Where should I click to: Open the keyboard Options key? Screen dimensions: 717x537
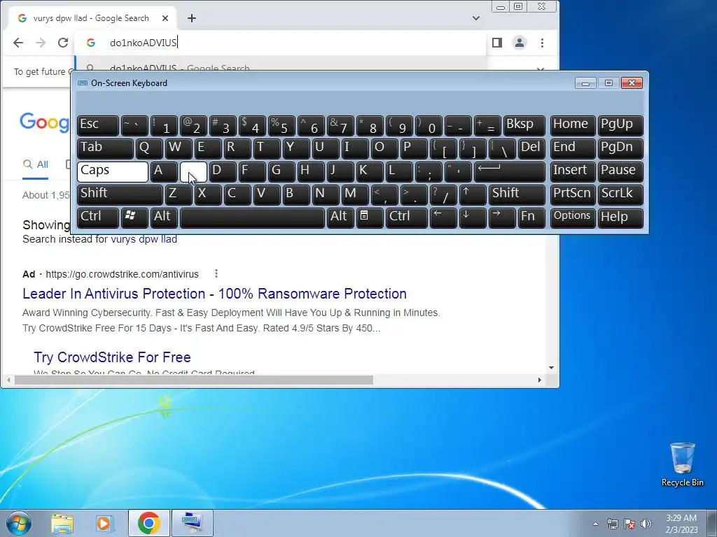point(573,218)
